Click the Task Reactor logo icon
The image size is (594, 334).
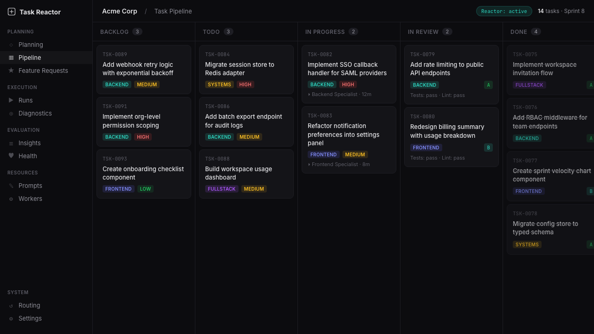pyautogui.click(x=11, y=12)
